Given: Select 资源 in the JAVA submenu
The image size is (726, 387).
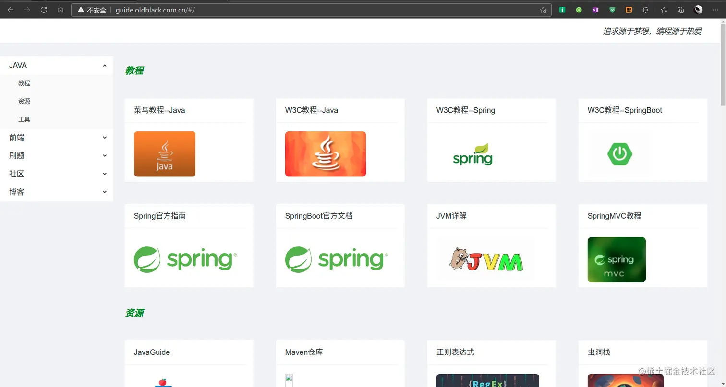Looking at the screenshot, I should [24, 102].
